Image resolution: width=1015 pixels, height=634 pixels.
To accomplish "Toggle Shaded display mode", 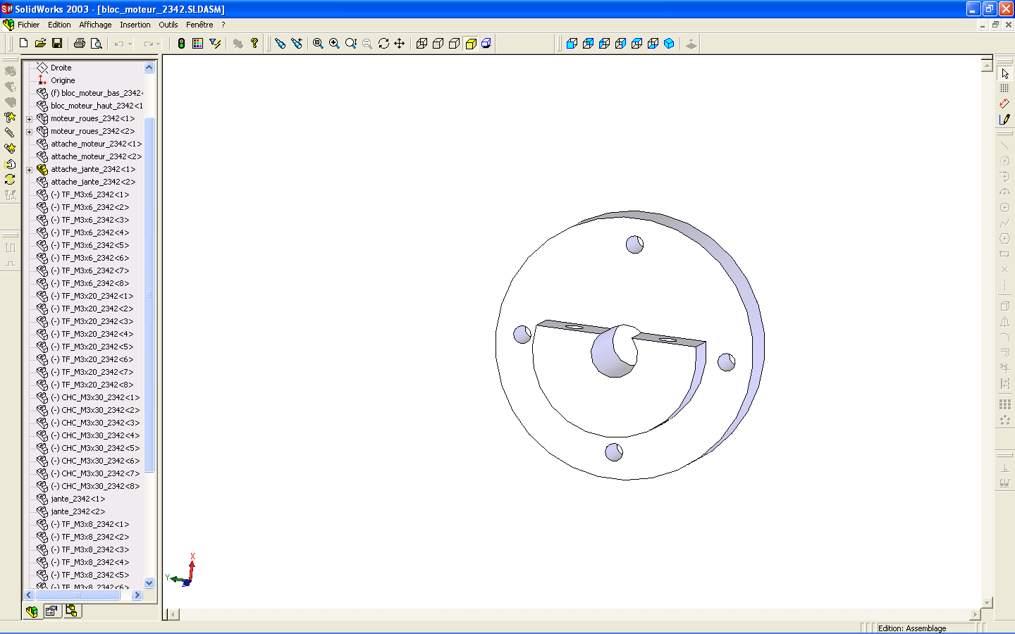I will (486, 44).
